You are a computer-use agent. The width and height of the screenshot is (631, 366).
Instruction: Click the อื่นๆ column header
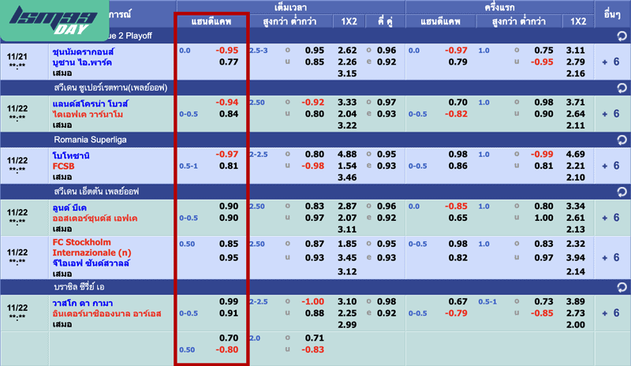coord(612,14)
